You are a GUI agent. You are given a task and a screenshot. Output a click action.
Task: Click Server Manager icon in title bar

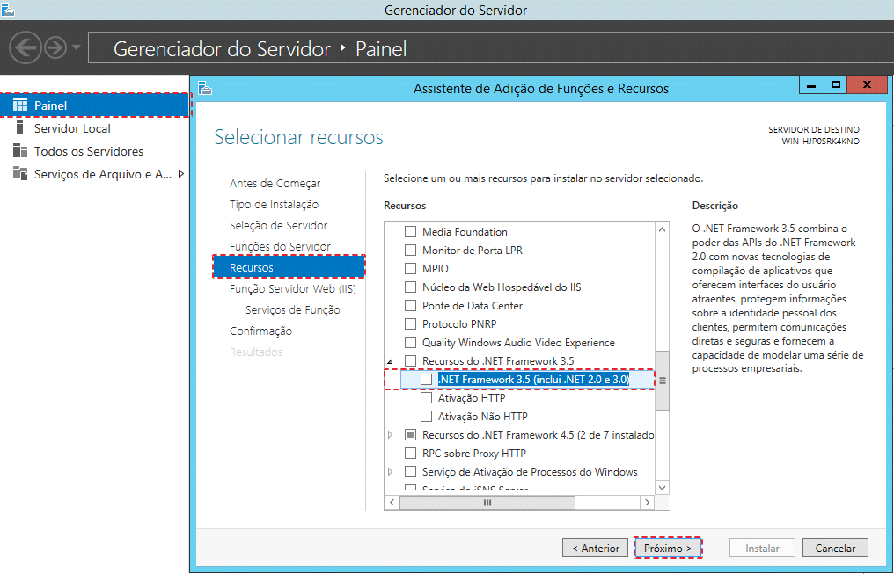coord(7,10)
